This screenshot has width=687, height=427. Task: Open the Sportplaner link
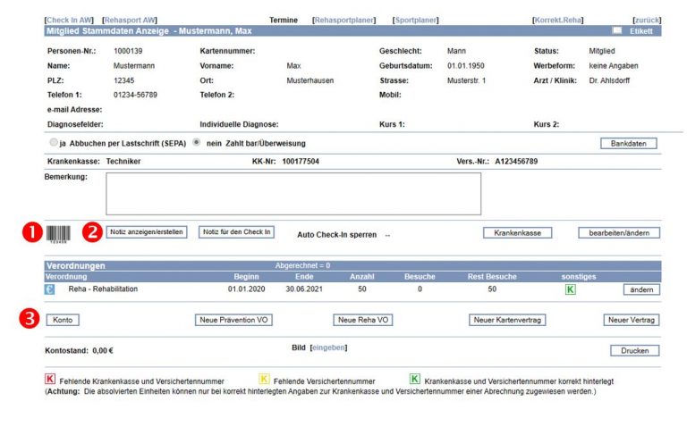point(416,20)
